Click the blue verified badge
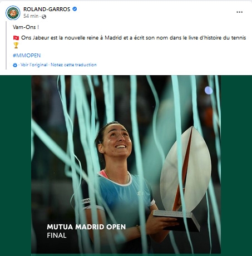The height and width of the screenshot is (256, 252). tap(75, 9)
